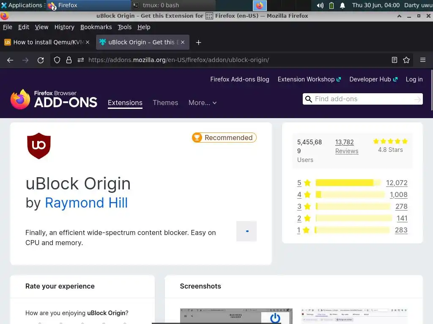Open 283 one-star reviews count
This screenshot has width=433, height=324.
click(x=401, y=230)
